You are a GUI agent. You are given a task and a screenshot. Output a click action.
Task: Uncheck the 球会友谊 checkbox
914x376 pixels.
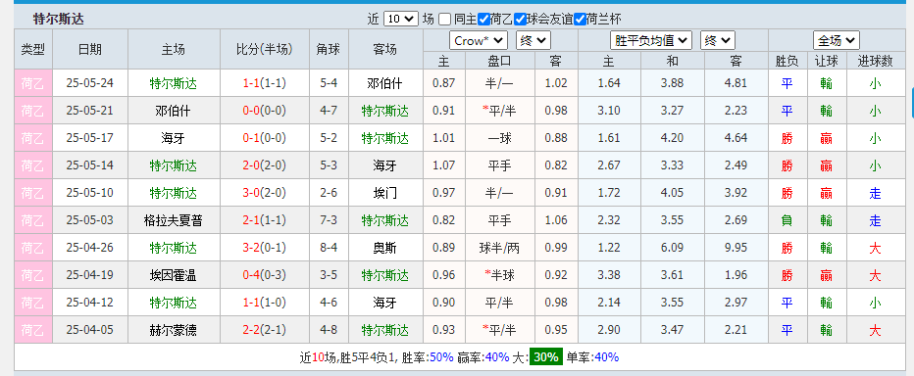pyautogui.click(x=521, y=20)
